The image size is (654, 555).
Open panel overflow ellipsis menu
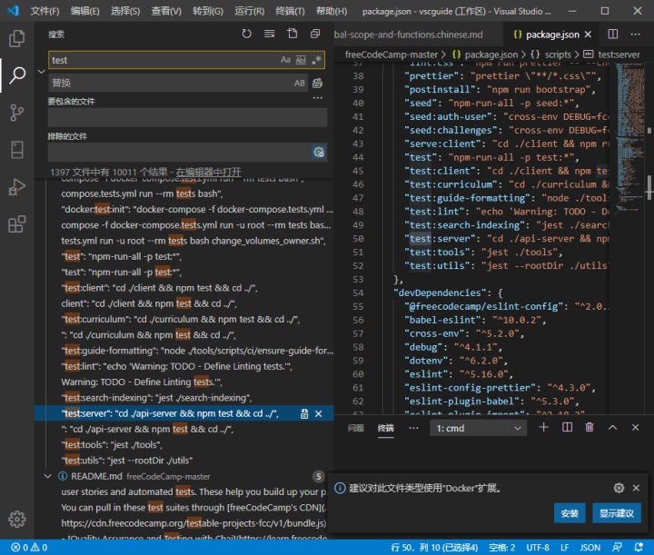click(413, 428)
